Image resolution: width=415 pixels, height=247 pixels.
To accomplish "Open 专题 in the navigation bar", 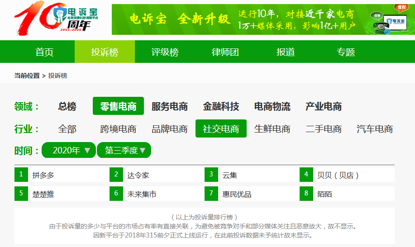I will 346,52.
